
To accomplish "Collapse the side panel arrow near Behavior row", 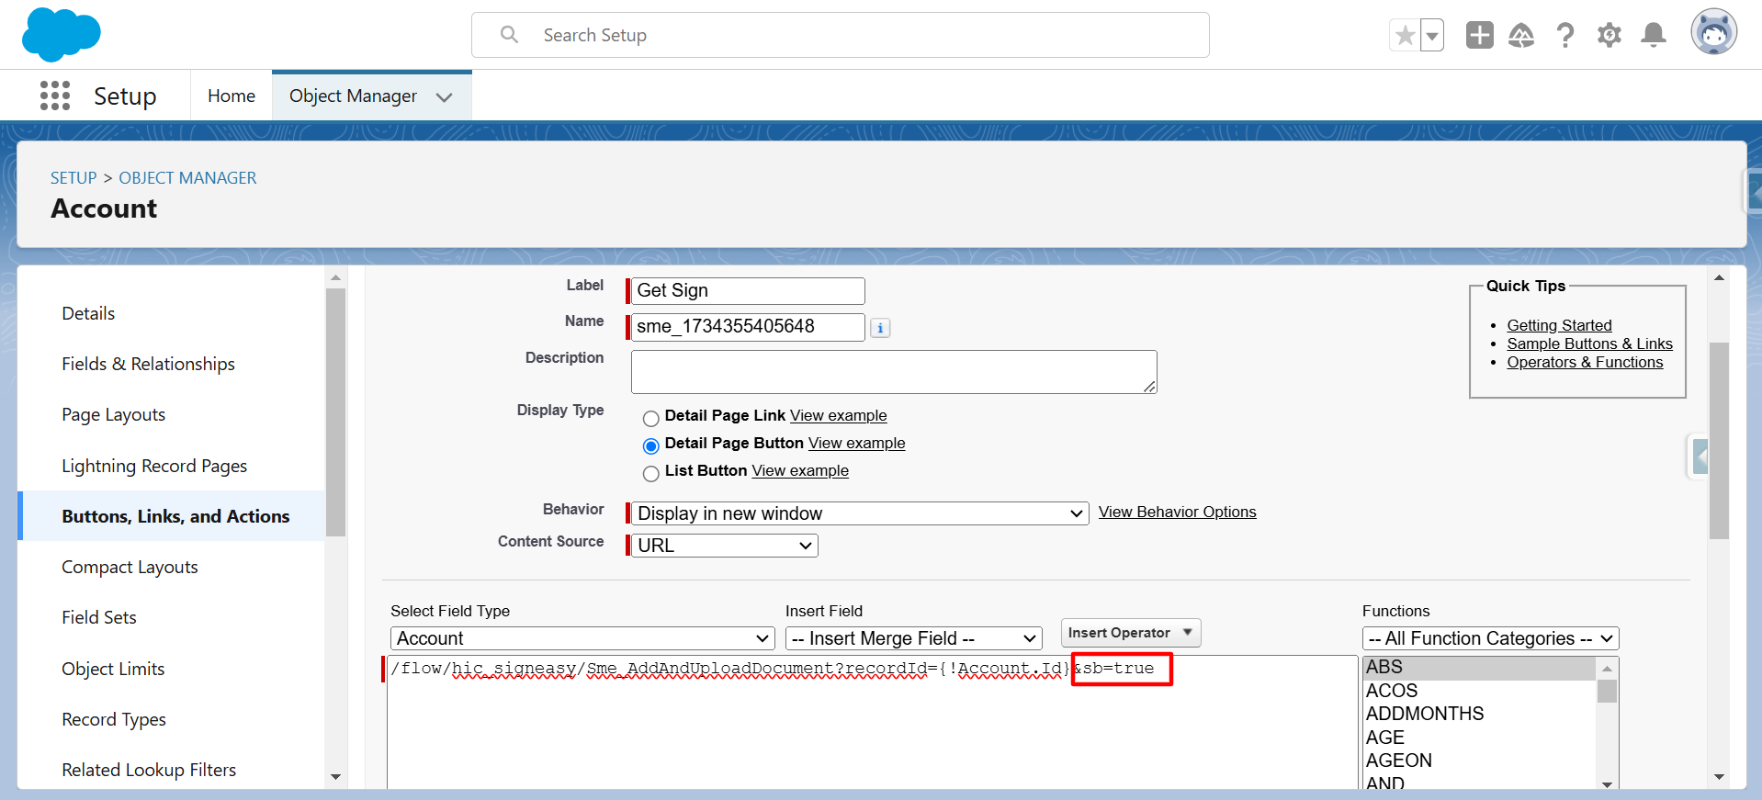I will click(1700, 456).
